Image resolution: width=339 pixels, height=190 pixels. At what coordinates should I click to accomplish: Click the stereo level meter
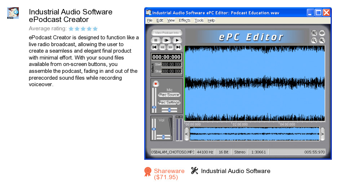tap(179, 129)
